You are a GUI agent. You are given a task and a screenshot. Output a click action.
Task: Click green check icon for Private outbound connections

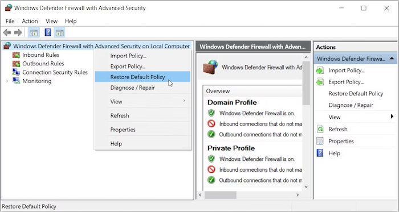tap(211, 180)
